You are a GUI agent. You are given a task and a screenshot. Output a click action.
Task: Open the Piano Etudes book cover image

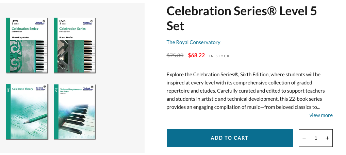[75, 46]
